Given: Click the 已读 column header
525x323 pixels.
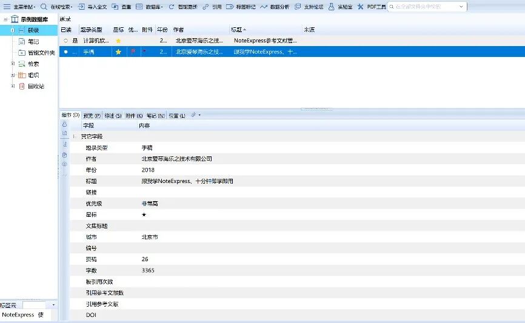Looking at the screenshot, I should (x=66, y=30).
